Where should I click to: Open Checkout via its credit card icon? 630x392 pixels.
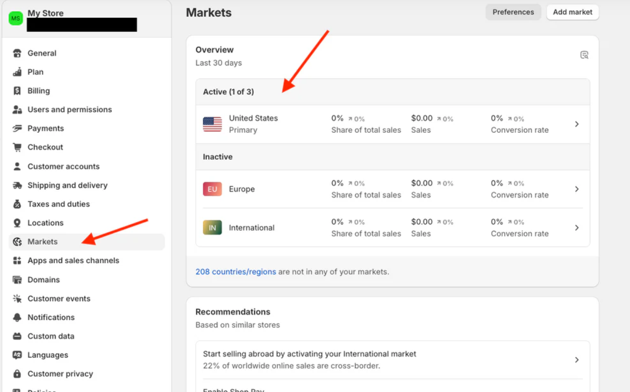(17, 147)
